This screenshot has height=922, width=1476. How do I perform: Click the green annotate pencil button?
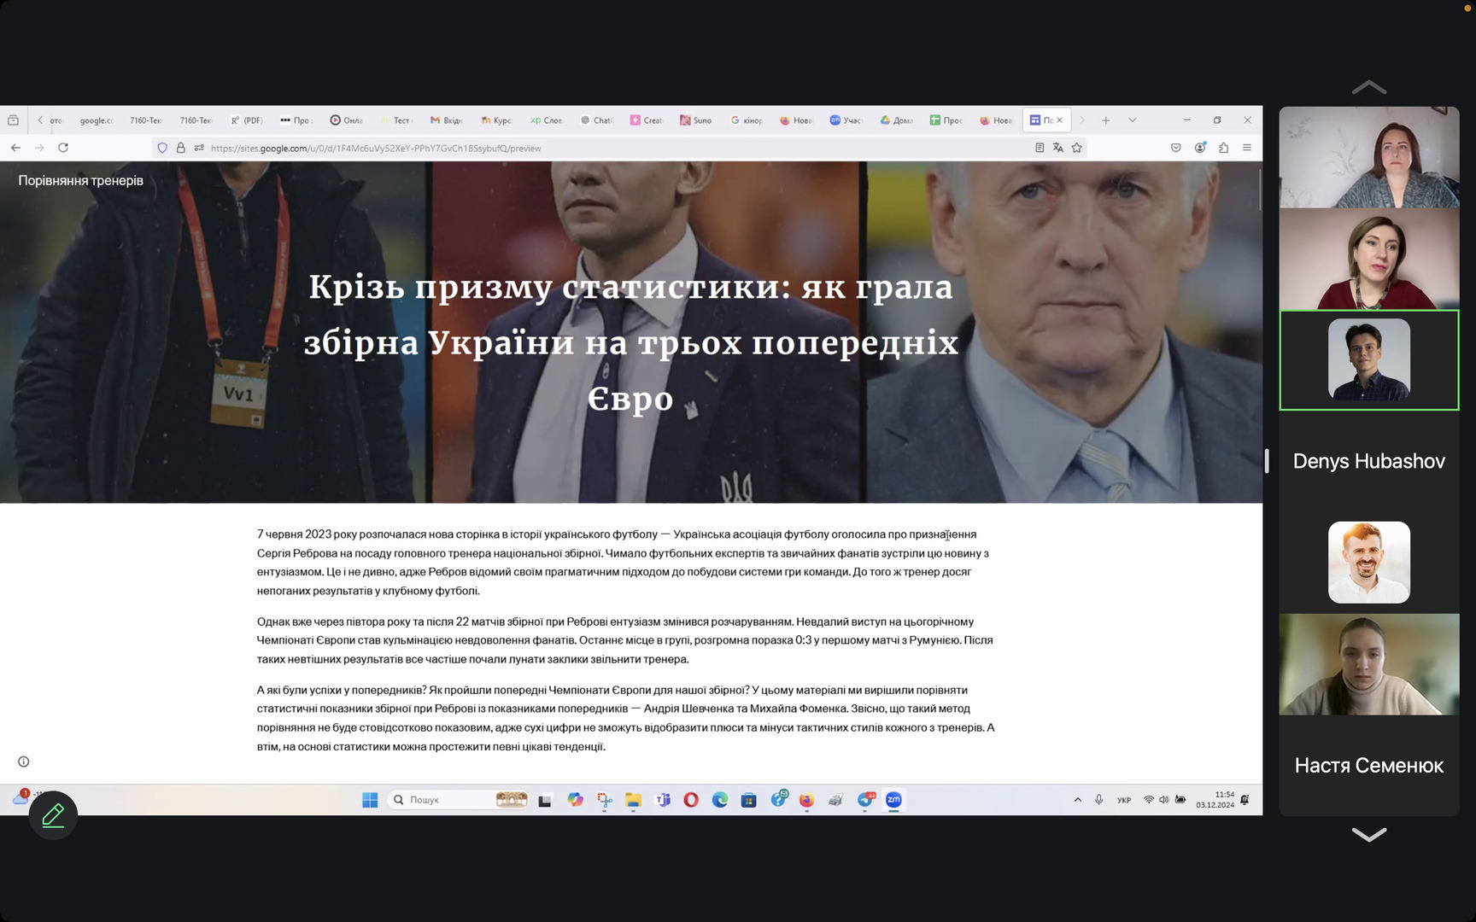click(53, 815)
